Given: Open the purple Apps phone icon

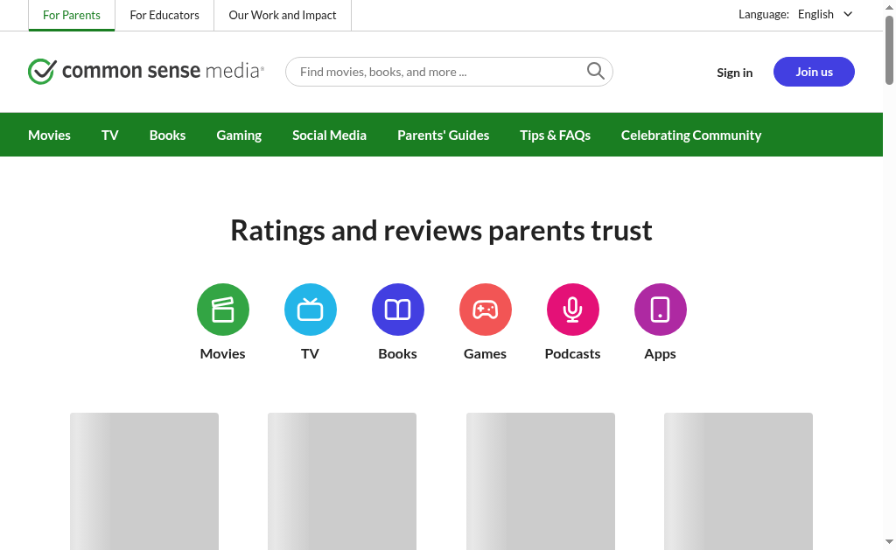Looking at the screenshot, I should tap(660, 310).
